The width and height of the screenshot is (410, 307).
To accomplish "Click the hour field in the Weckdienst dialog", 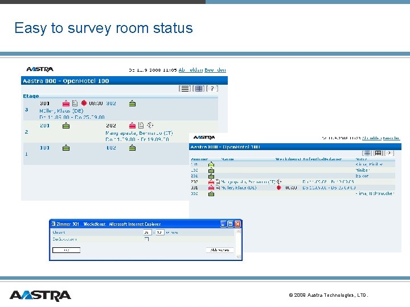I will click(x=147, y=232).
